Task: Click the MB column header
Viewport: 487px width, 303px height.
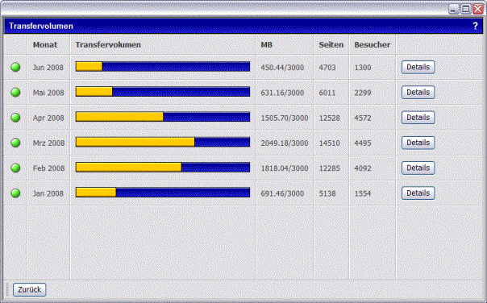Action: (267, 44)
